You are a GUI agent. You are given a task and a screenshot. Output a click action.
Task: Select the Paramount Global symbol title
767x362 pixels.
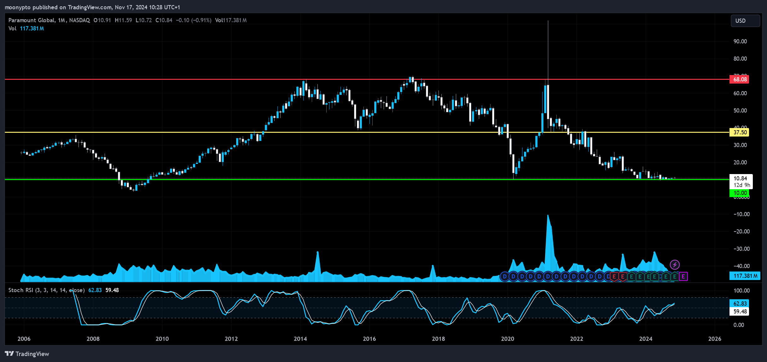(x=32, y=20)
